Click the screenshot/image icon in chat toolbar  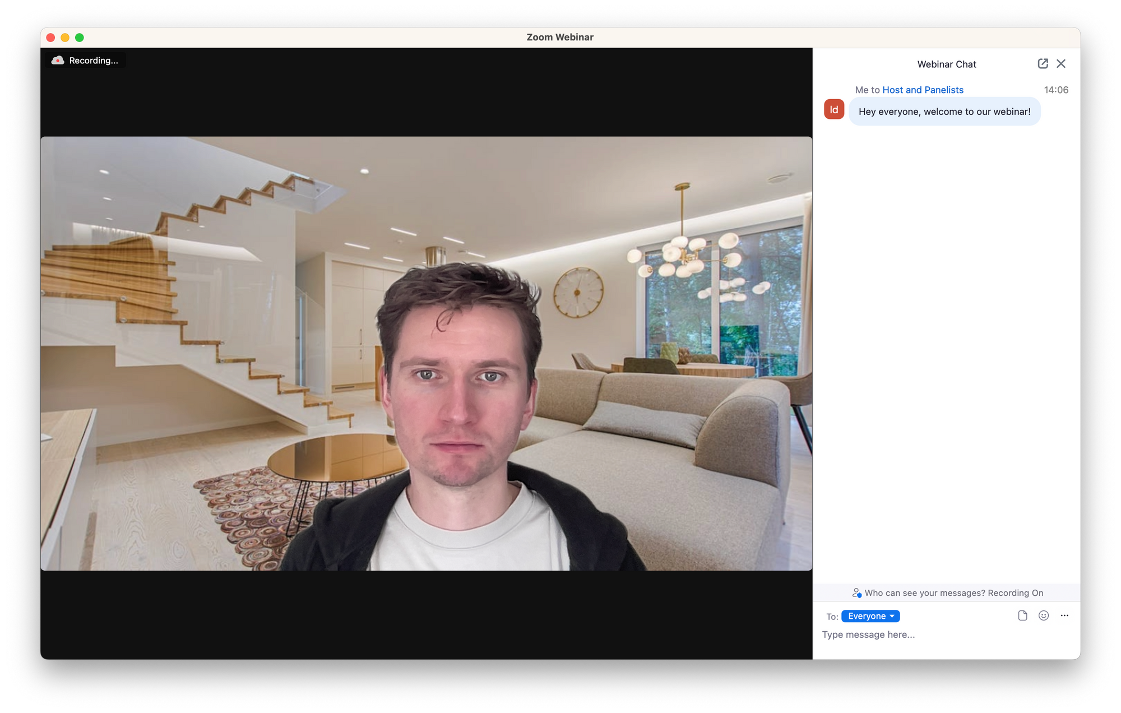pos(1022,615)
